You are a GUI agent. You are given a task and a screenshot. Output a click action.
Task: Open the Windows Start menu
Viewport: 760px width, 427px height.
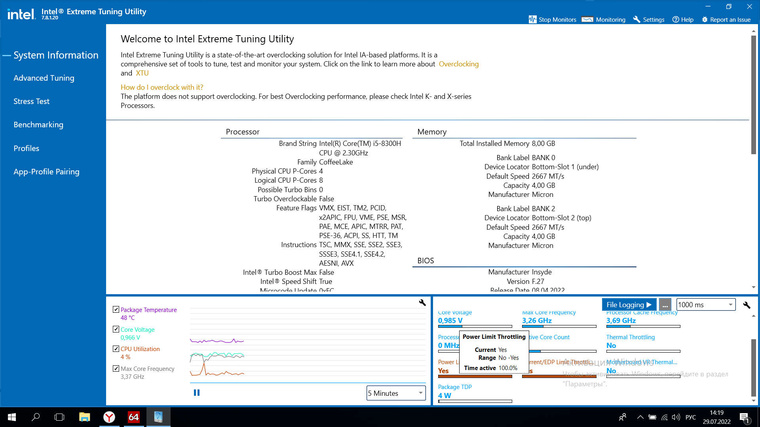12,417
